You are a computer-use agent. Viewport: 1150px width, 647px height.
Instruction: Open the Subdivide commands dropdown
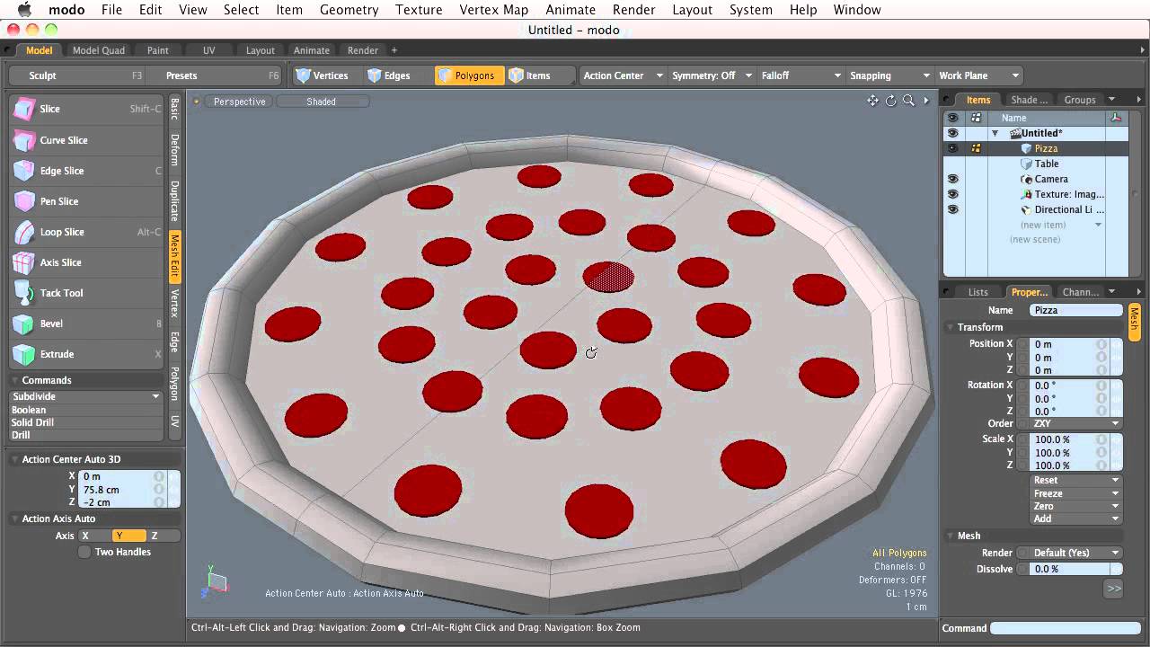86,396
